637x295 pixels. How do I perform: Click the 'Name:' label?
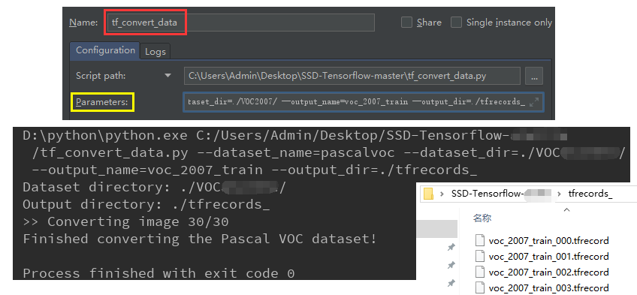(x=83, y=23)
